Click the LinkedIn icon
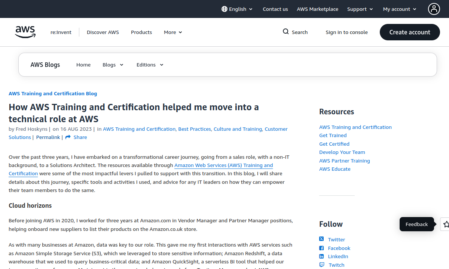Image resolution: width=449 pixels, height=269 pixels. (x=321, y=256)
